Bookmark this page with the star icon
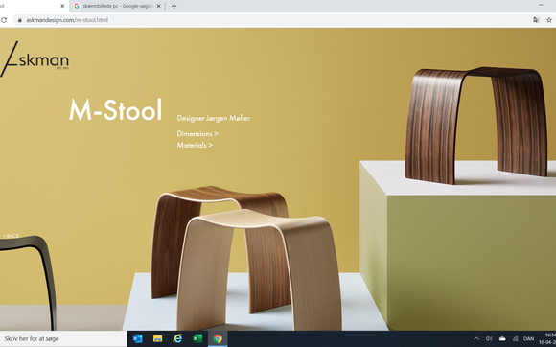 [x=549, y=20]
